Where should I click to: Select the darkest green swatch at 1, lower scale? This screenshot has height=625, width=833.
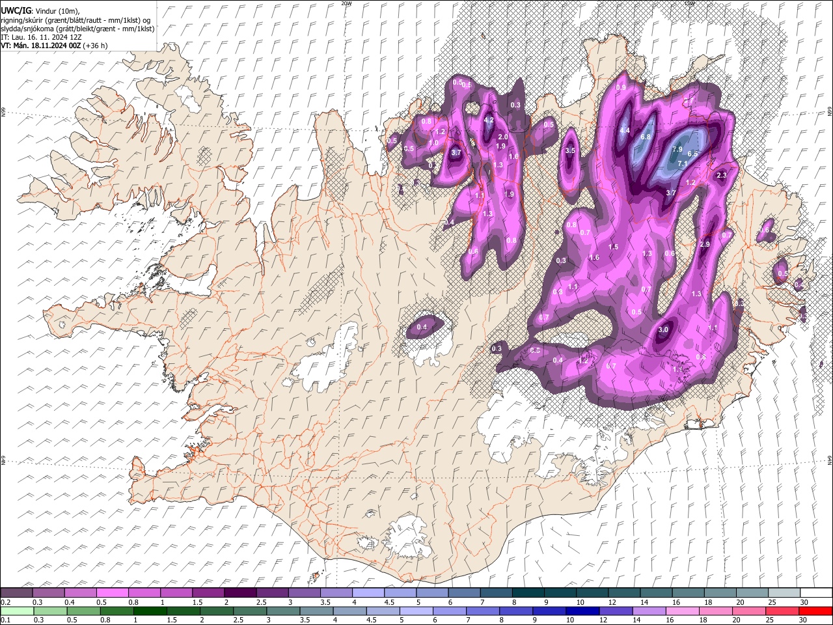pyautogui.click(x=150, y=611)
